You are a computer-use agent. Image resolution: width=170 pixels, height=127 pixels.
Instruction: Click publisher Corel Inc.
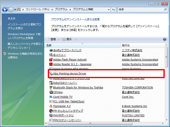(128, 97)
